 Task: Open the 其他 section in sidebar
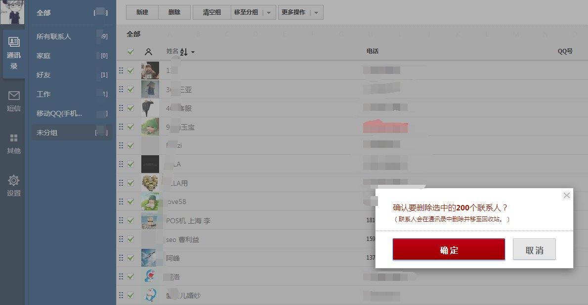click(x=13, y=143)
